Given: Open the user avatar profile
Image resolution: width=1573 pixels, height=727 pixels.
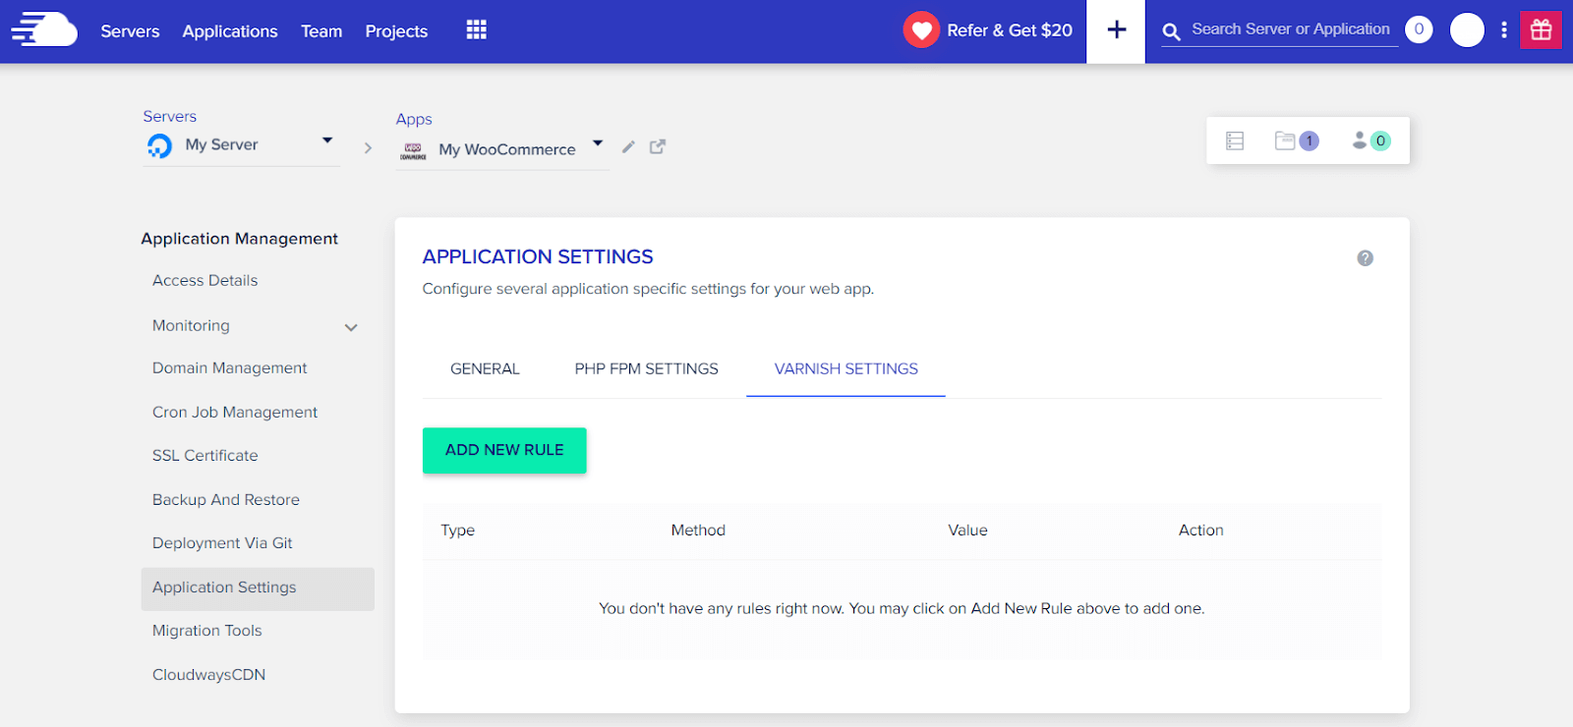Looking at the screenshot, I should pos(1467,29).
